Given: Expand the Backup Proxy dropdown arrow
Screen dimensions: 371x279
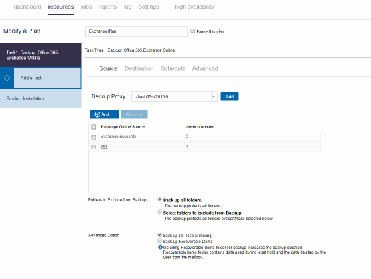Looking at the screenshot, I should (x=214, y=96).
